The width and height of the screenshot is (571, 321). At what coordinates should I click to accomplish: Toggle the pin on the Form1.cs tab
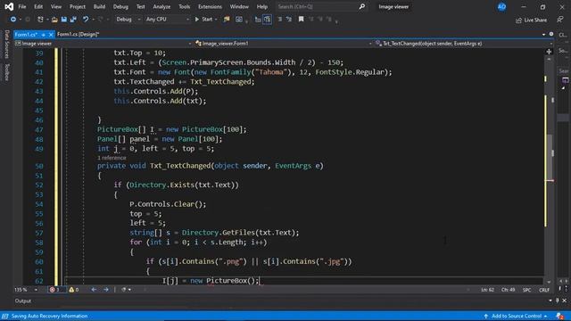coord(43,35)
